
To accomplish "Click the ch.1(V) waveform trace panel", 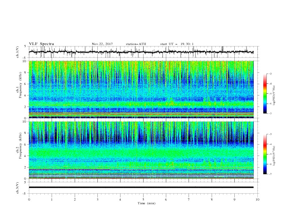I will 144,52.
